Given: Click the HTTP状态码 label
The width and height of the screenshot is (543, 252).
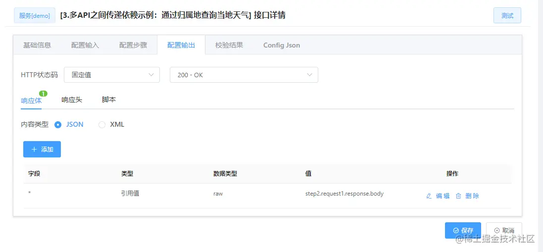Looking at the screenshot, I should coord(39,75).
